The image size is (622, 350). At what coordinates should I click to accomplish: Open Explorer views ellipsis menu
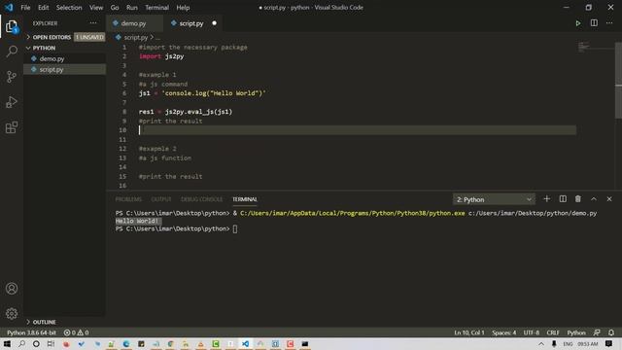coord(93,23)
